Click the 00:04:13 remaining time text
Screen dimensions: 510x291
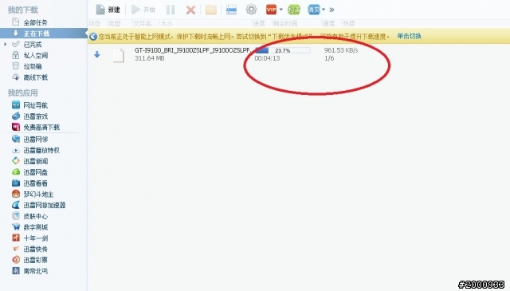coord(267,58)
